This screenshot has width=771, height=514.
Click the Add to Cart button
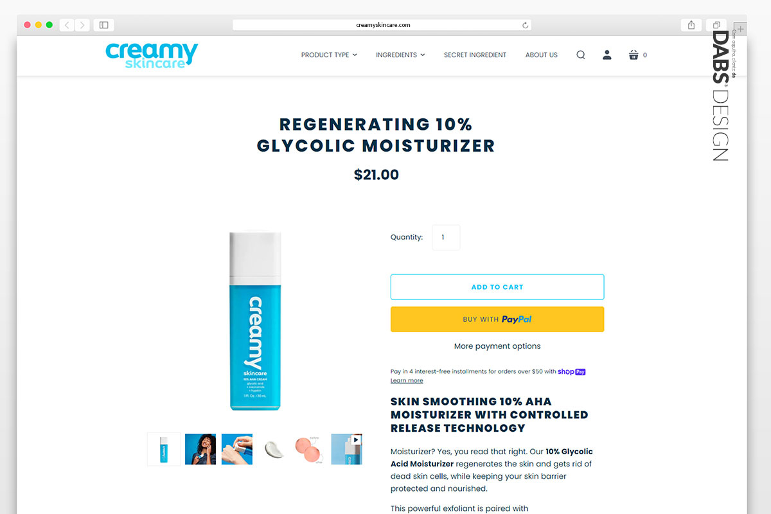(497, 287)
